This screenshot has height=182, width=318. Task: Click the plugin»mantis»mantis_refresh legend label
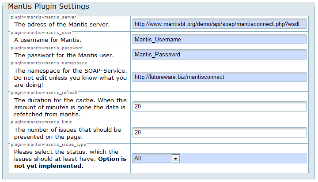[44, 93]
